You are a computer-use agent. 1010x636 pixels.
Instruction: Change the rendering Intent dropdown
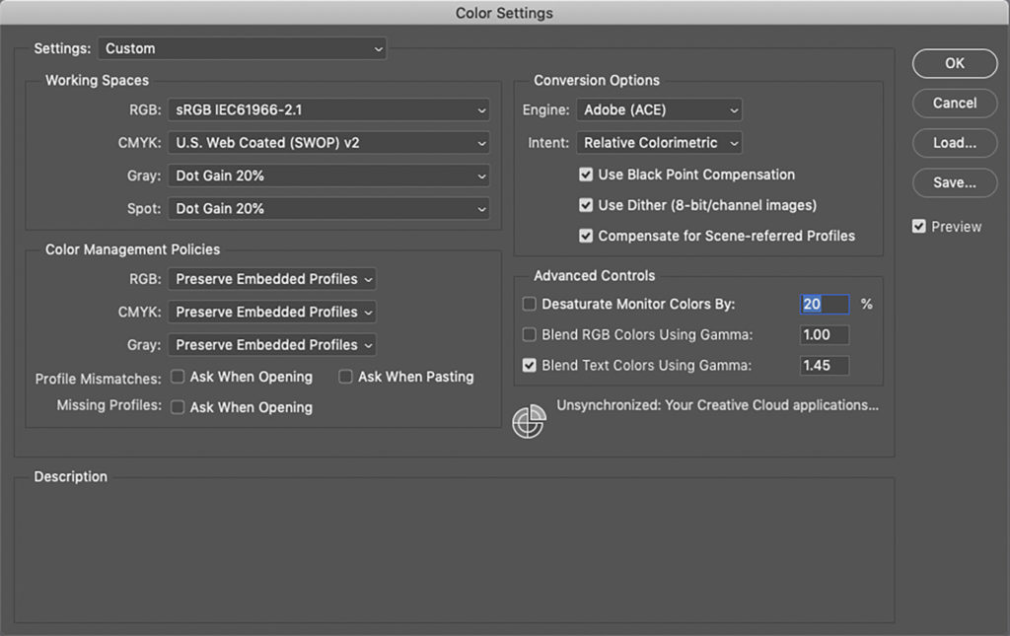(659, 142)
